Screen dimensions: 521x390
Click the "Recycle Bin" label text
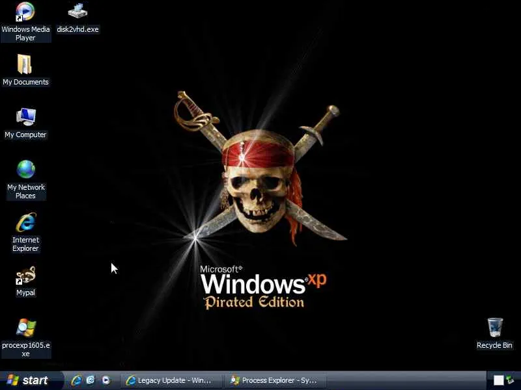click(494, 346)
